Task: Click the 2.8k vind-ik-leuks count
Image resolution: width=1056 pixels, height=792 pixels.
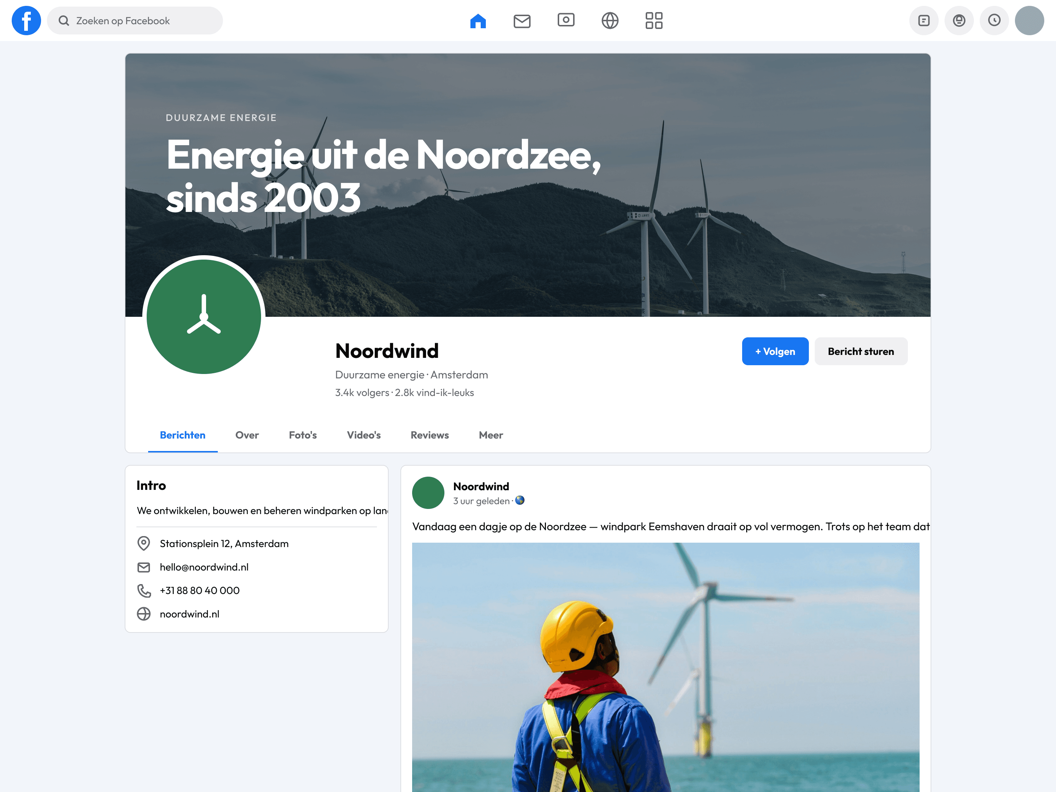Action: [434, 392]
